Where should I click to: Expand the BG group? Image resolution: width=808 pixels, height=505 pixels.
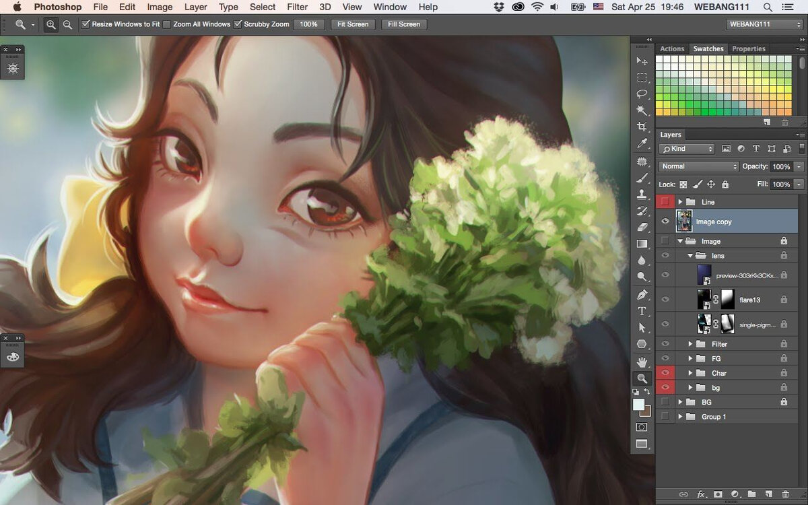click(680, 402)
